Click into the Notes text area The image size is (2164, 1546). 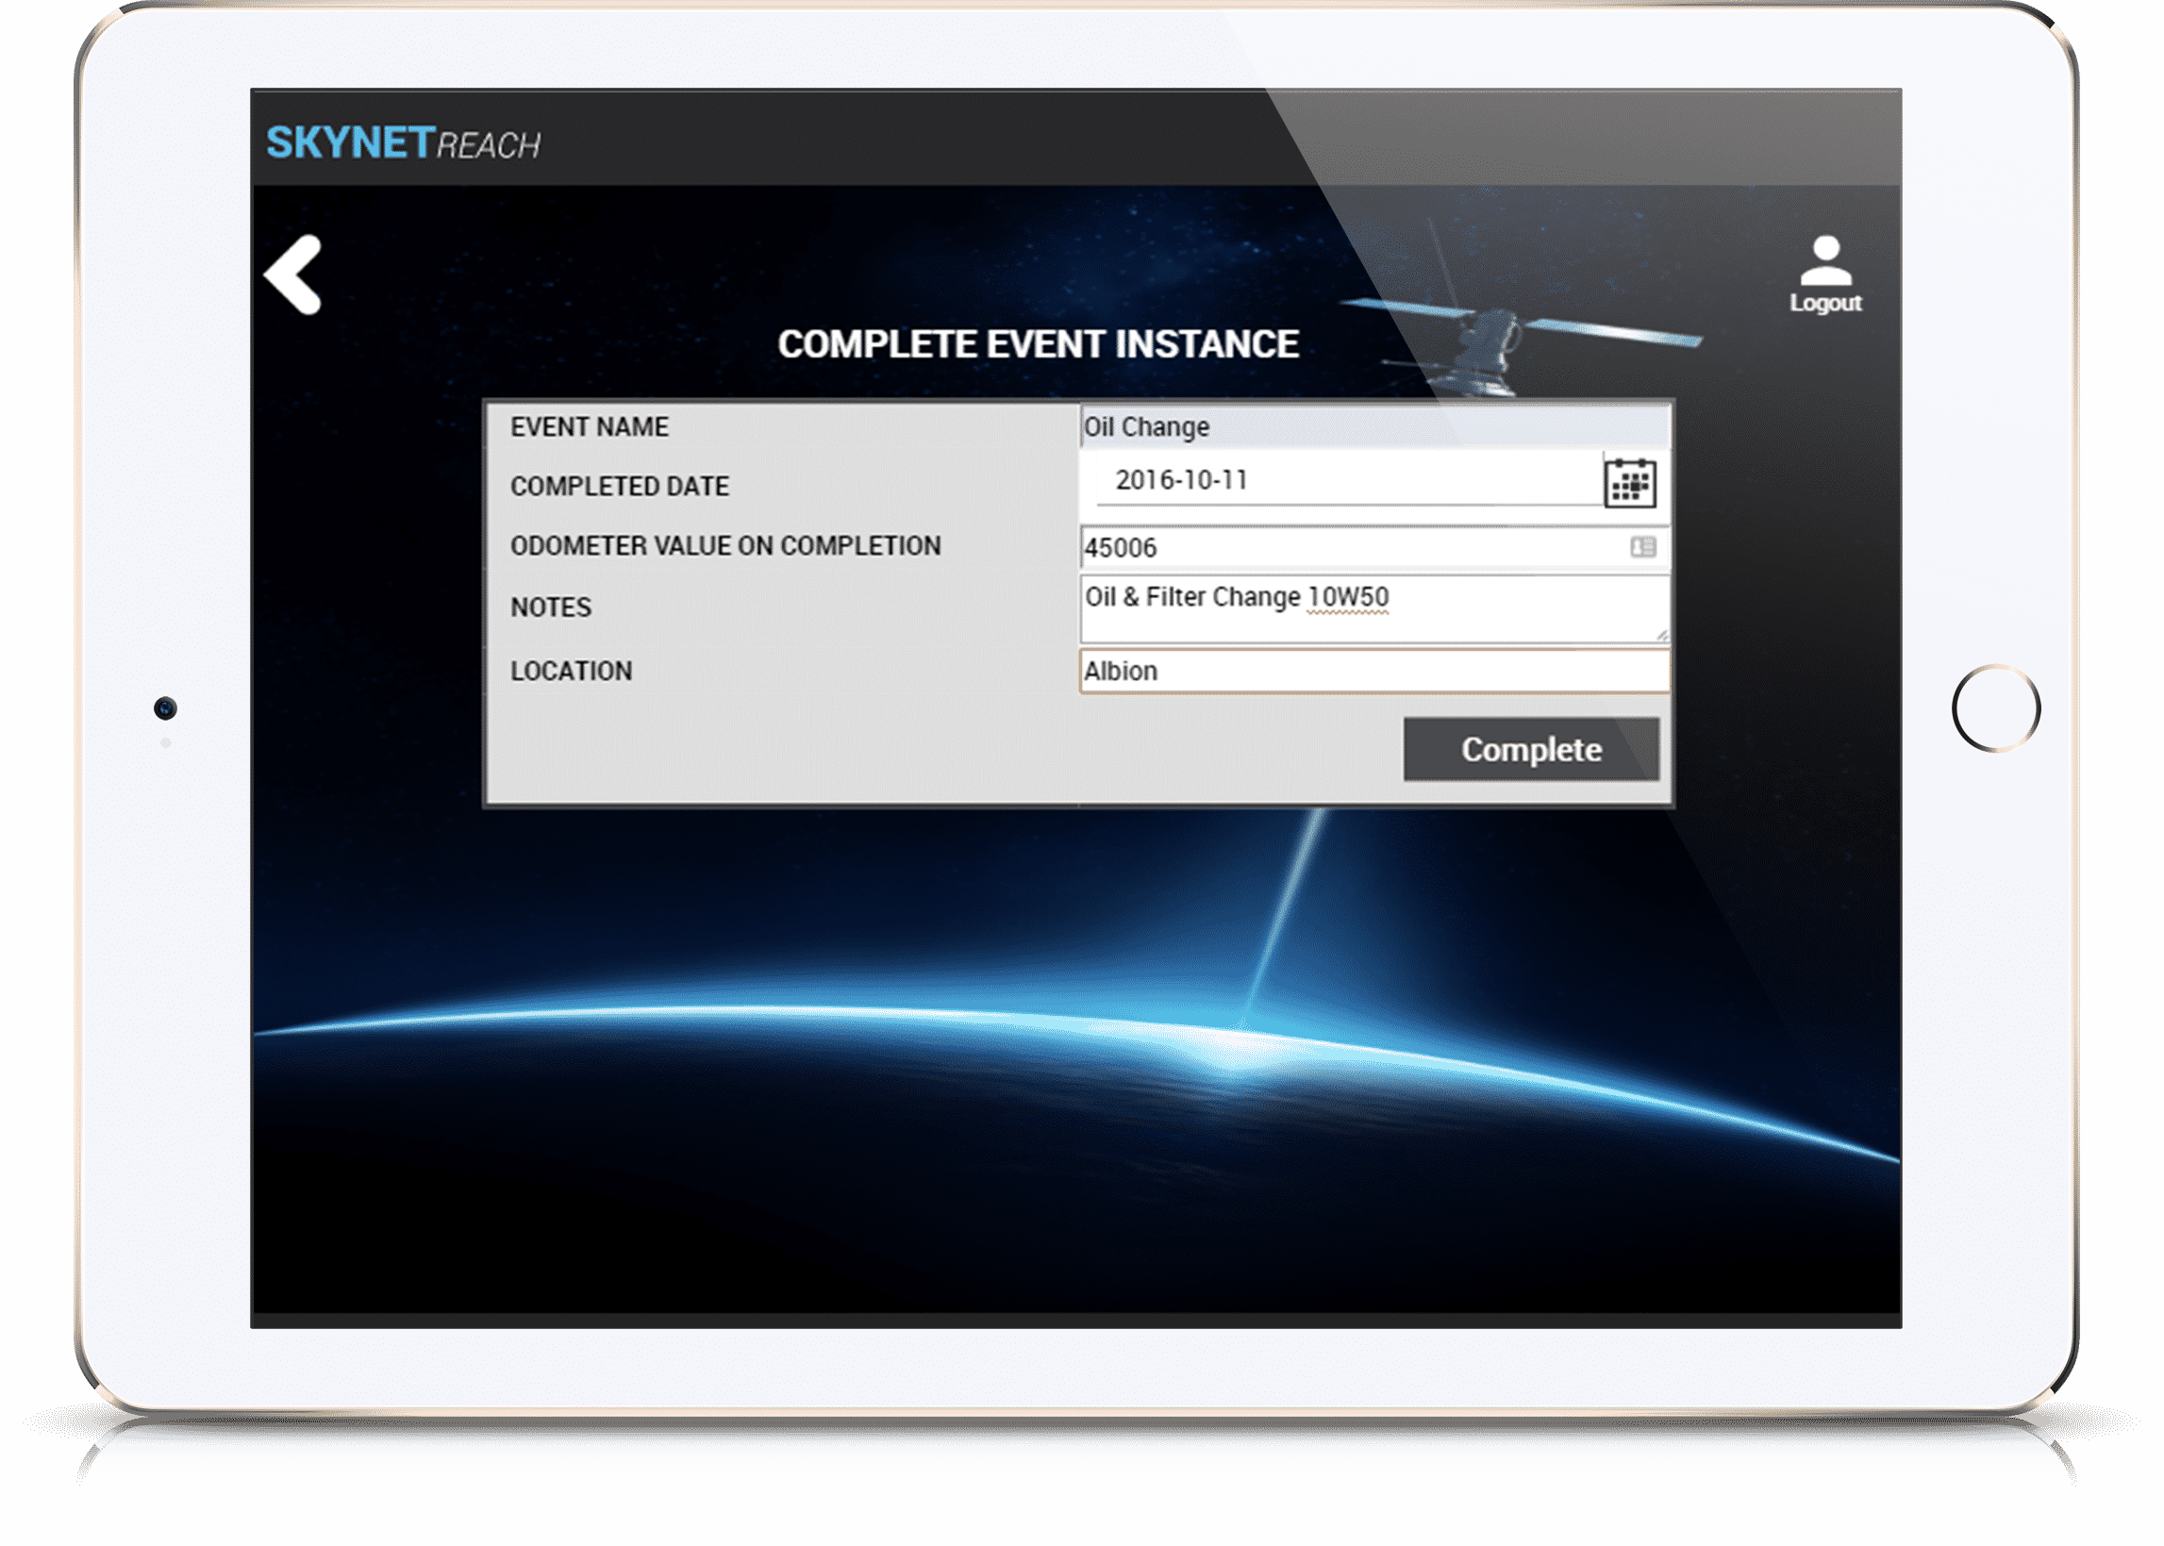(1373, 608)
